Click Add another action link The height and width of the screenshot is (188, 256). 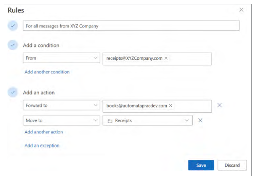pos(44,132)
